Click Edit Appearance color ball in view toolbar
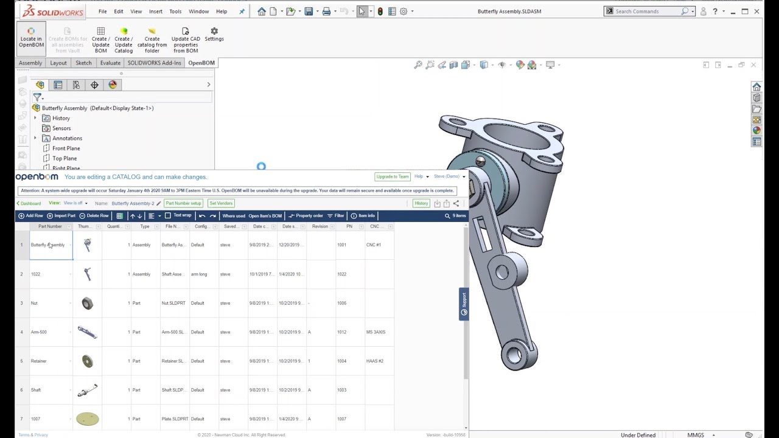 click(520, 64)
